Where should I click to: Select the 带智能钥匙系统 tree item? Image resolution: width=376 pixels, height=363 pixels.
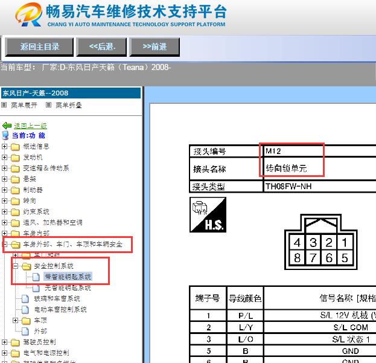[x=68, y=277]
